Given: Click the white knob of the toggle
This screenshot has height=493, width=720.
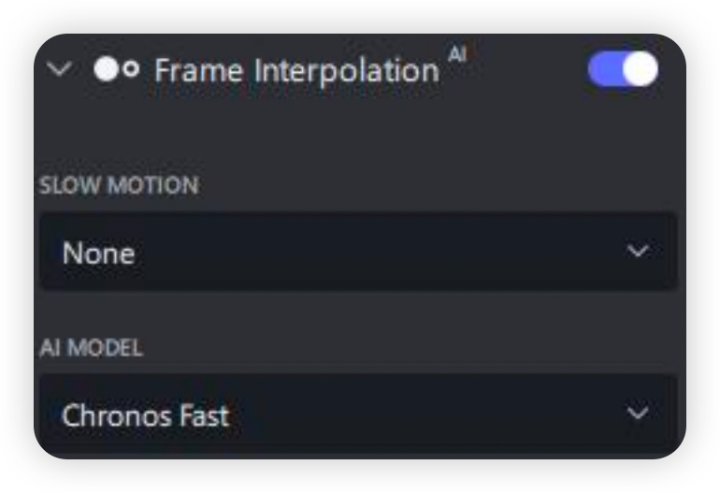Looking at the screenshot, I should (640, 70).
